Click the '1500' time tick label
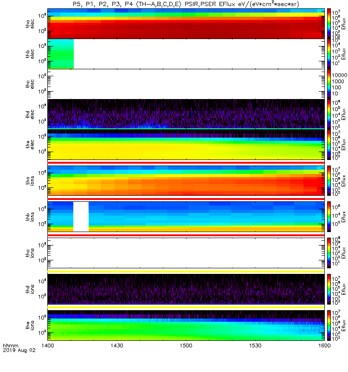The height and width of the screenshot is (372, 348). click(186, 345)
